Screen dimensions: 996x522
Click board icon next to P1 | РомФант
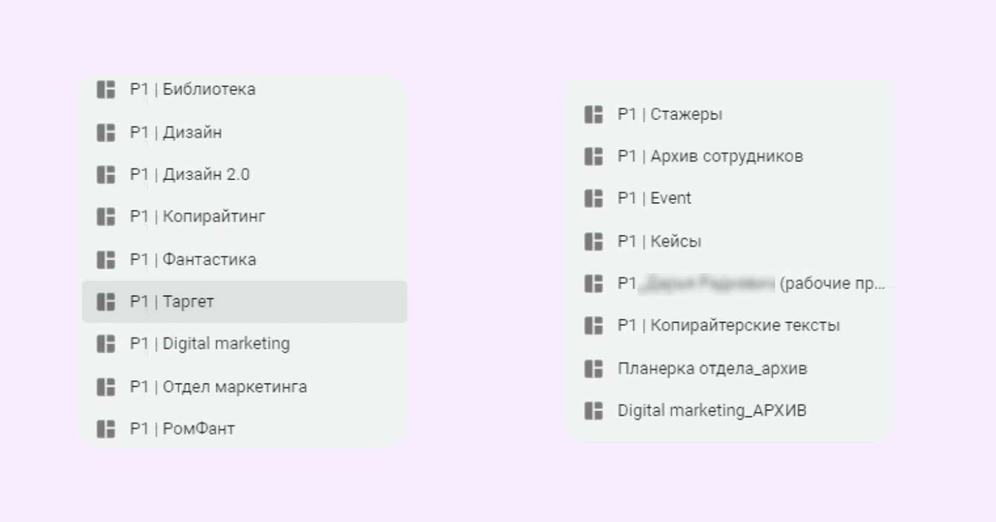(x=106, y=429)
